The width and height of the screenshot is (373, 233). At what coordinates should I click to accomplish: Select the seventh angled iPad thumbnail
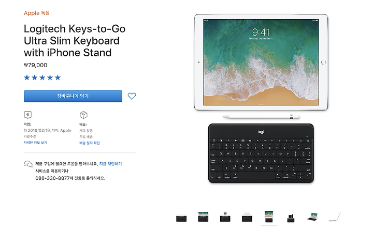[312, 216]
